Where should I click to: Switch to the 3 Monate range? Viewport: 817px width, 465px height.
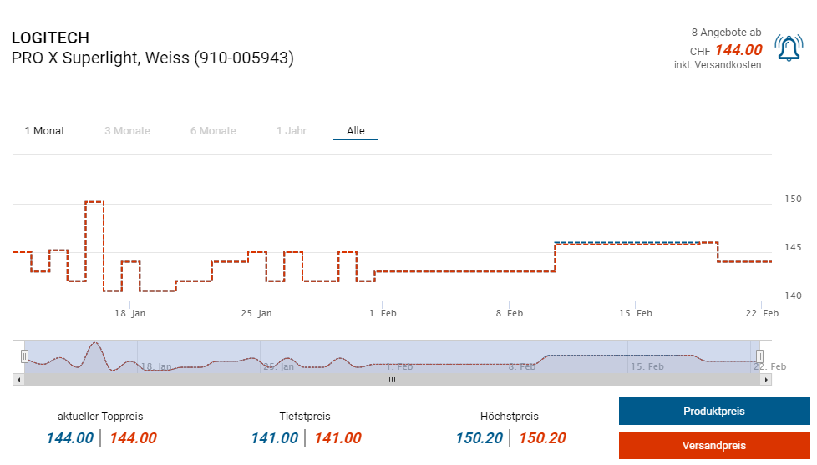click(x=127, y=131)
